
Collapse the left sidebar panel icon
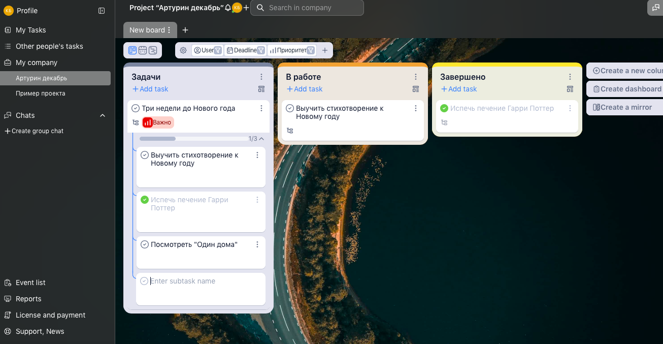[102, 11]
